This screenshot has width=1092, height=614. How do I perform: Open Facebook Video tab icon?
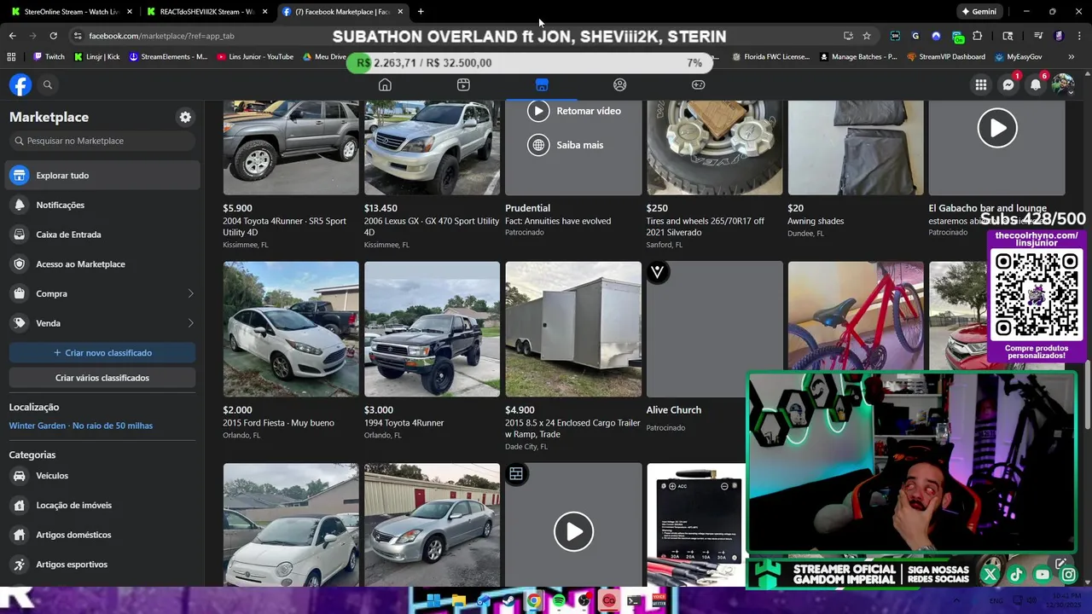(x=463, y=84)
